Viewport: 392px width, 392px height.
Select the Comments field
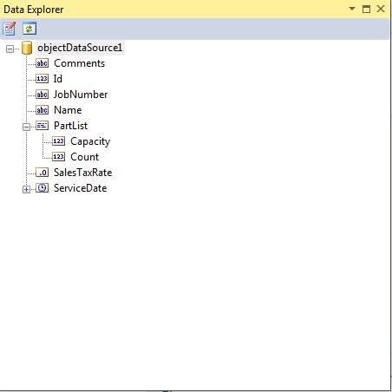pyautogui.click(x=80, y=63)
